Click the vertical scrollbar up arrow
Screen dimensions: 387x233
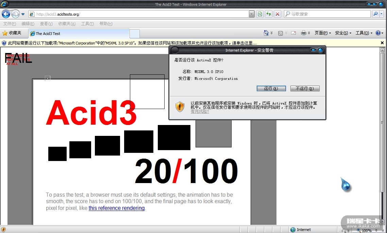tap(382, 50)
